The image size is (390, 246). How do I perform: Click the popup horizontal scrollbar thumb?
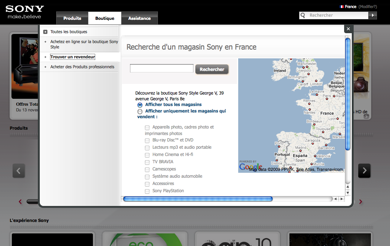click(x=198, y=199)
